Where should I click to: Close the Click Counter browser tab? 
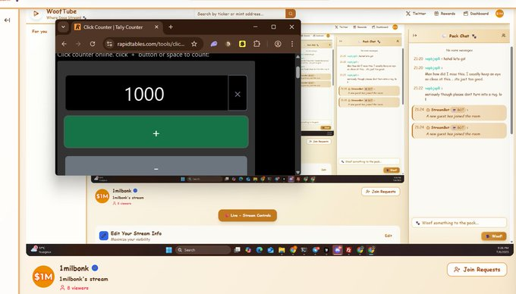[x=156, y=27]
